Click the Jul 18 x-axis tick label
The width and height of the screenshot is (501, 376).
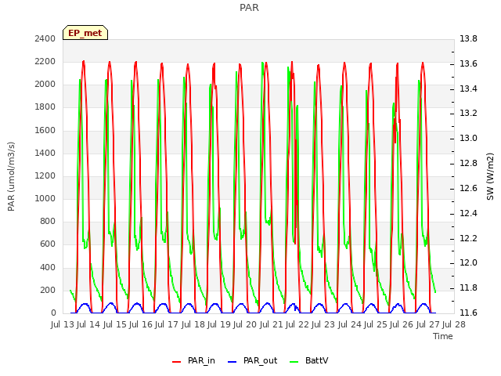(193, 324)
